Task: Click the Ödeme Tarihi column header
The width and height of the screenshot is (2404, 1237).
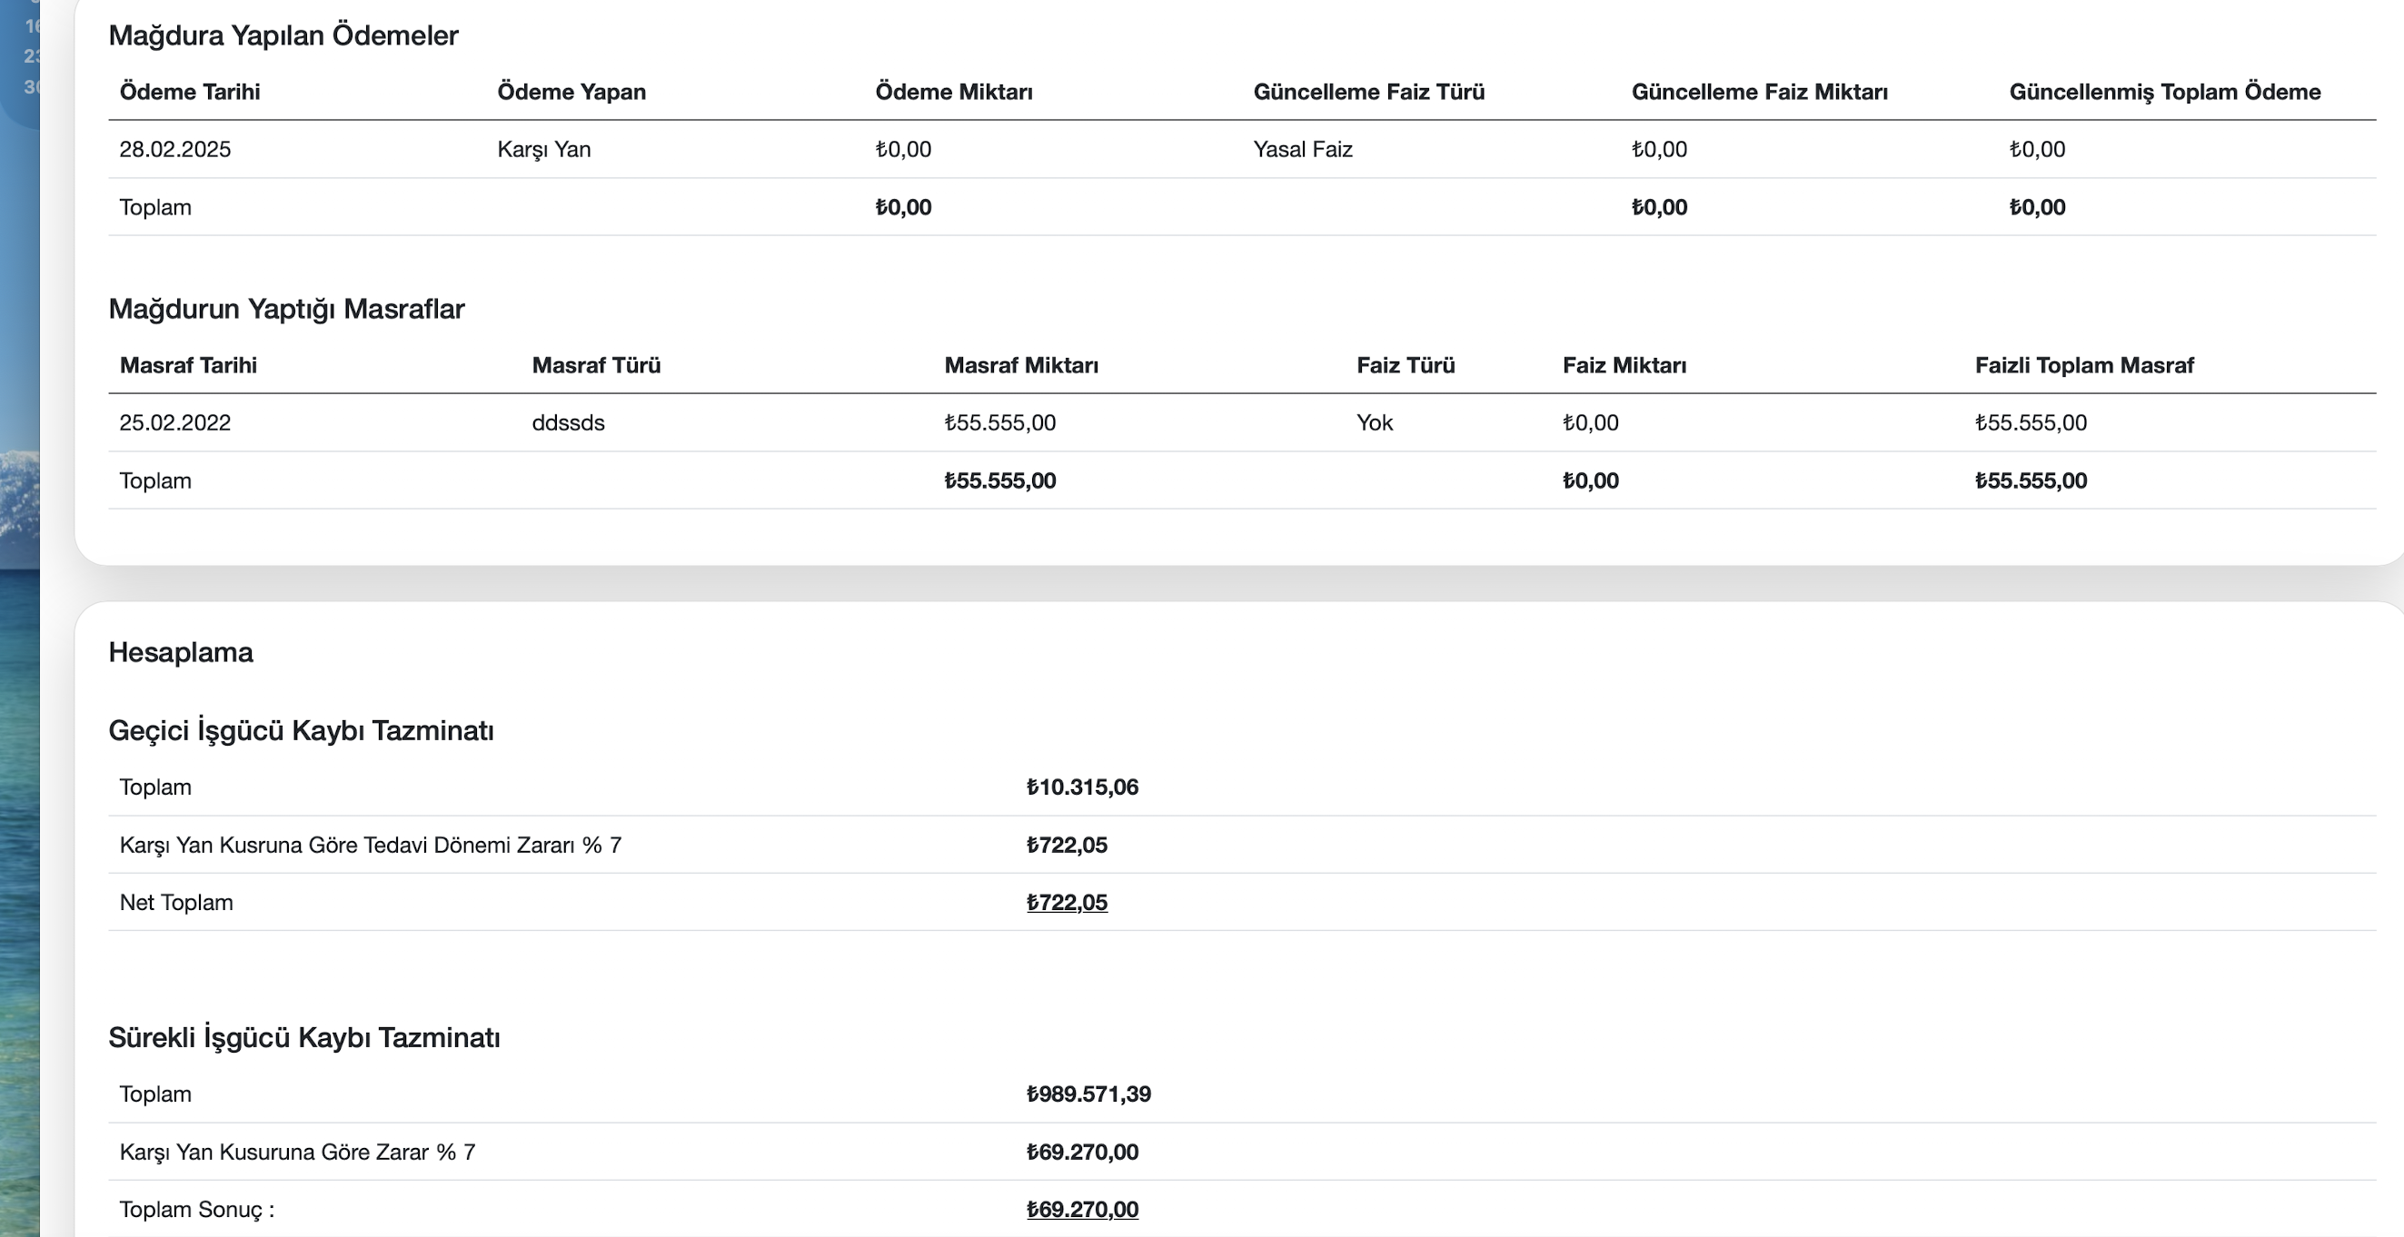Action: (190, 92)
